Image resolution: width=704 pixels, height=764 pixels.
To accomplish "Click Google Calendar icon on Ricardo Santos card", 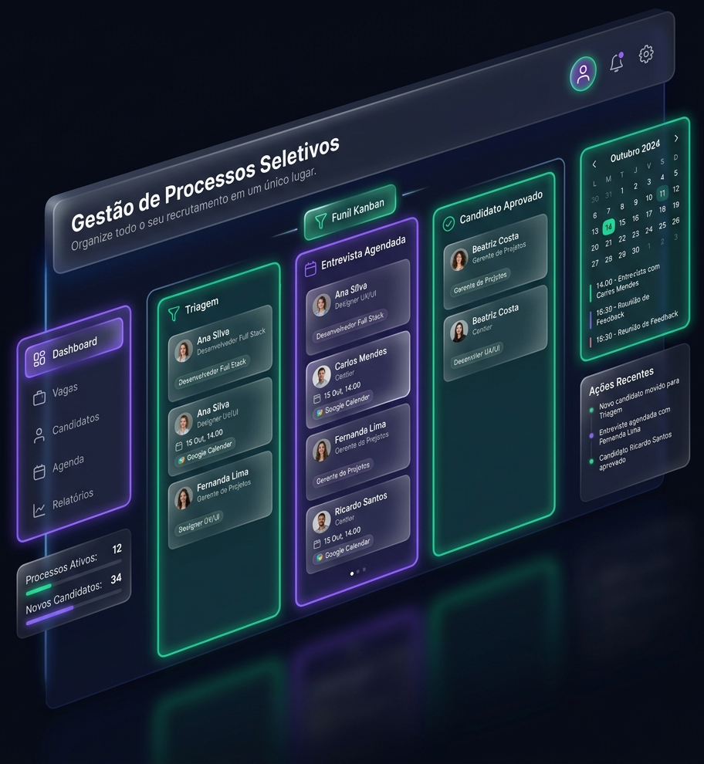I will coord(320,557).
